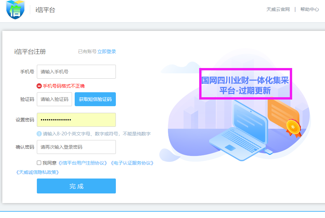Open the i信平台用户注册协议 link
The height and width of the screenshot is (218, 325).
(x=83, y=163)
